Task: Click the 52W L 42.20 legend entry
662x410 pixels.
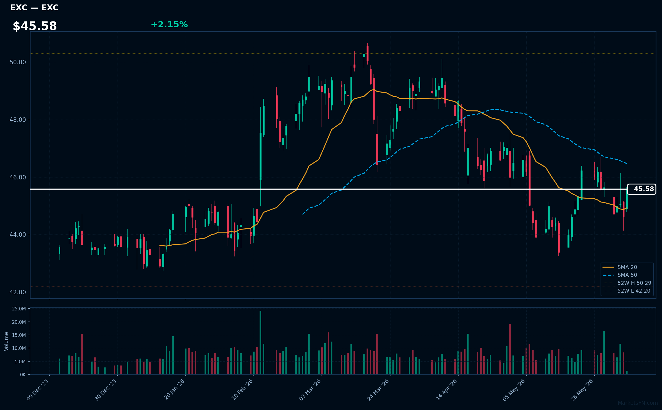Action: pos(626,291)
